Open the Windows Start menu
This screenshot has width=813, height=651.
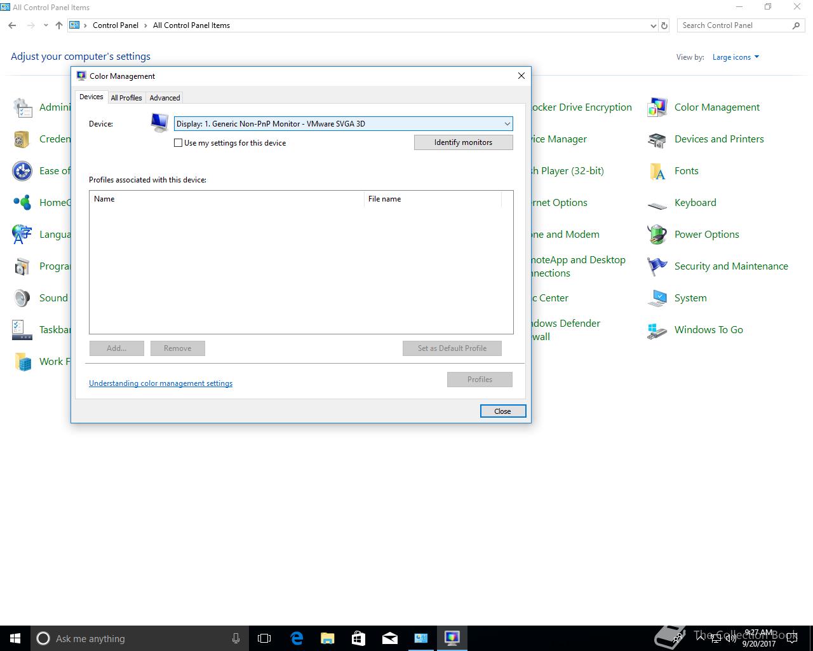point(15,638)
